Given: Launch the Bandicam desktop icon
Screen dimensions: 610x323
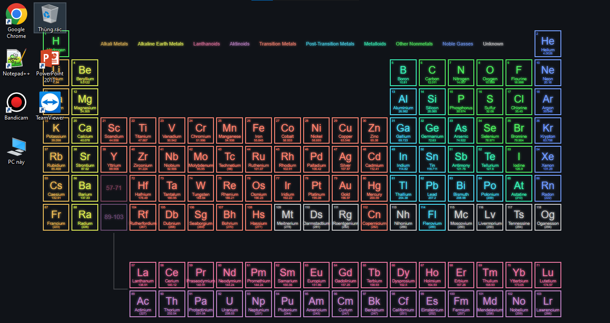Looking at the screenshot, I should [17, 107].
